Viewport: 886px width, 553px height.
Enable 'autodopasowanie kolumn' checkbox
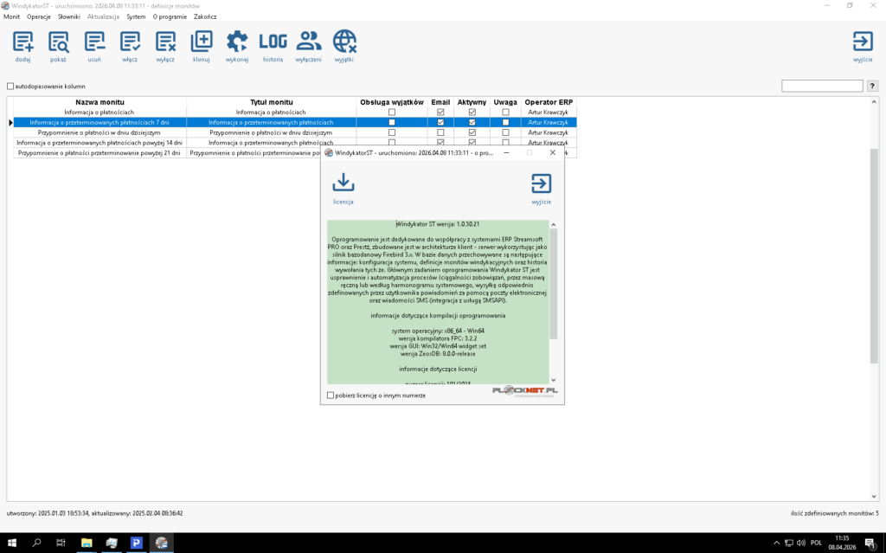pos(11,87)
